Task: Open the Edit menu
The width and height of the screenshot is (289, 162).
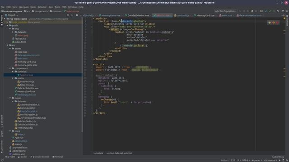Action: (x=9, y=7)
